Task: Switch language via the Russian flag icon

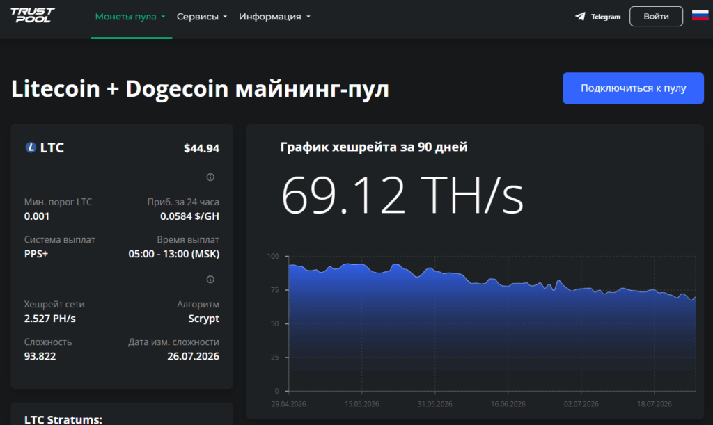Action: coord(700,16)
